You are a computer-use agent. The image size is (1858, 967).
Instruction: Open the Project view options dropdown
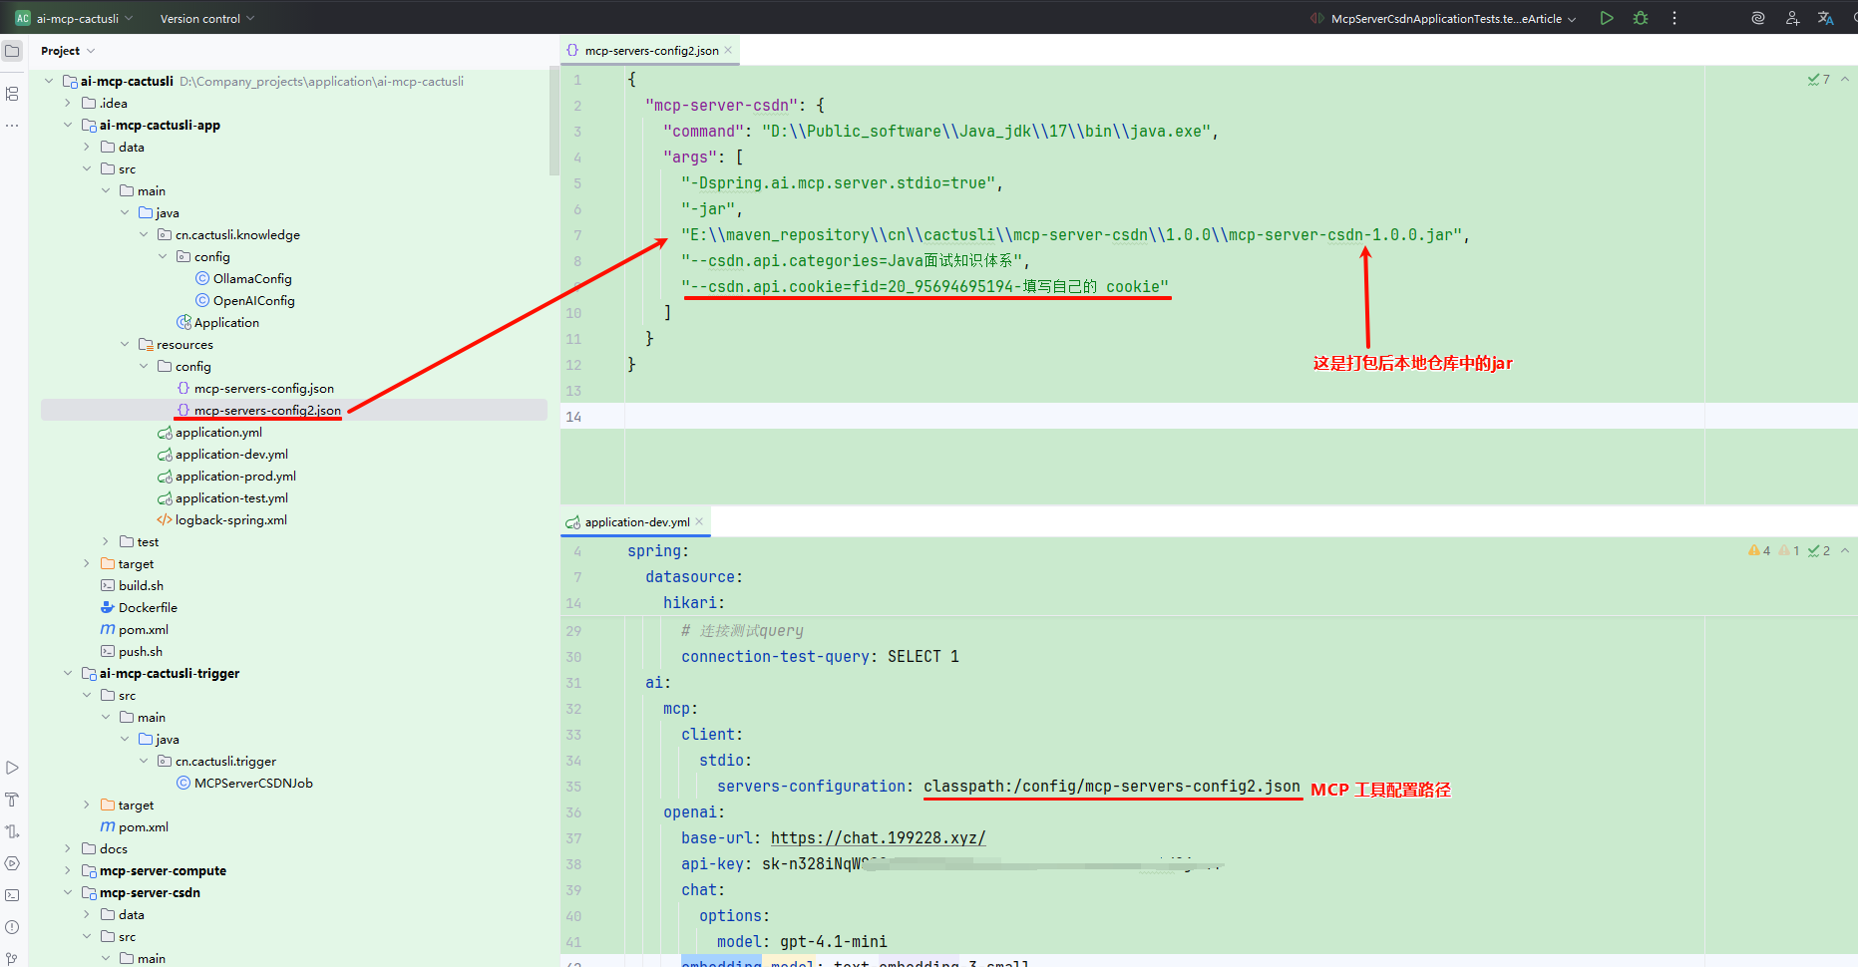tap(91, 51)
